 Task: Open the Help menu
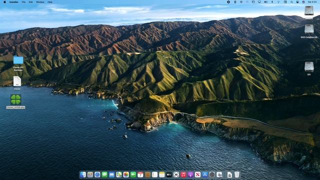tap(50, 2)
